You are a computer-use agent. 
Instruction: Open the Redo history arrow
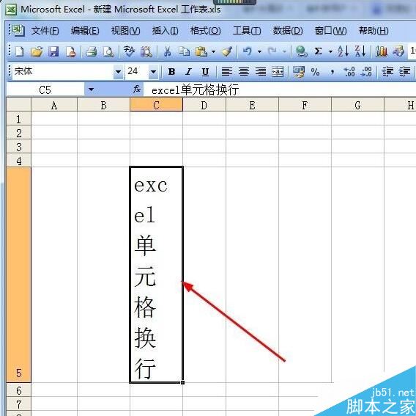(284, 51)
